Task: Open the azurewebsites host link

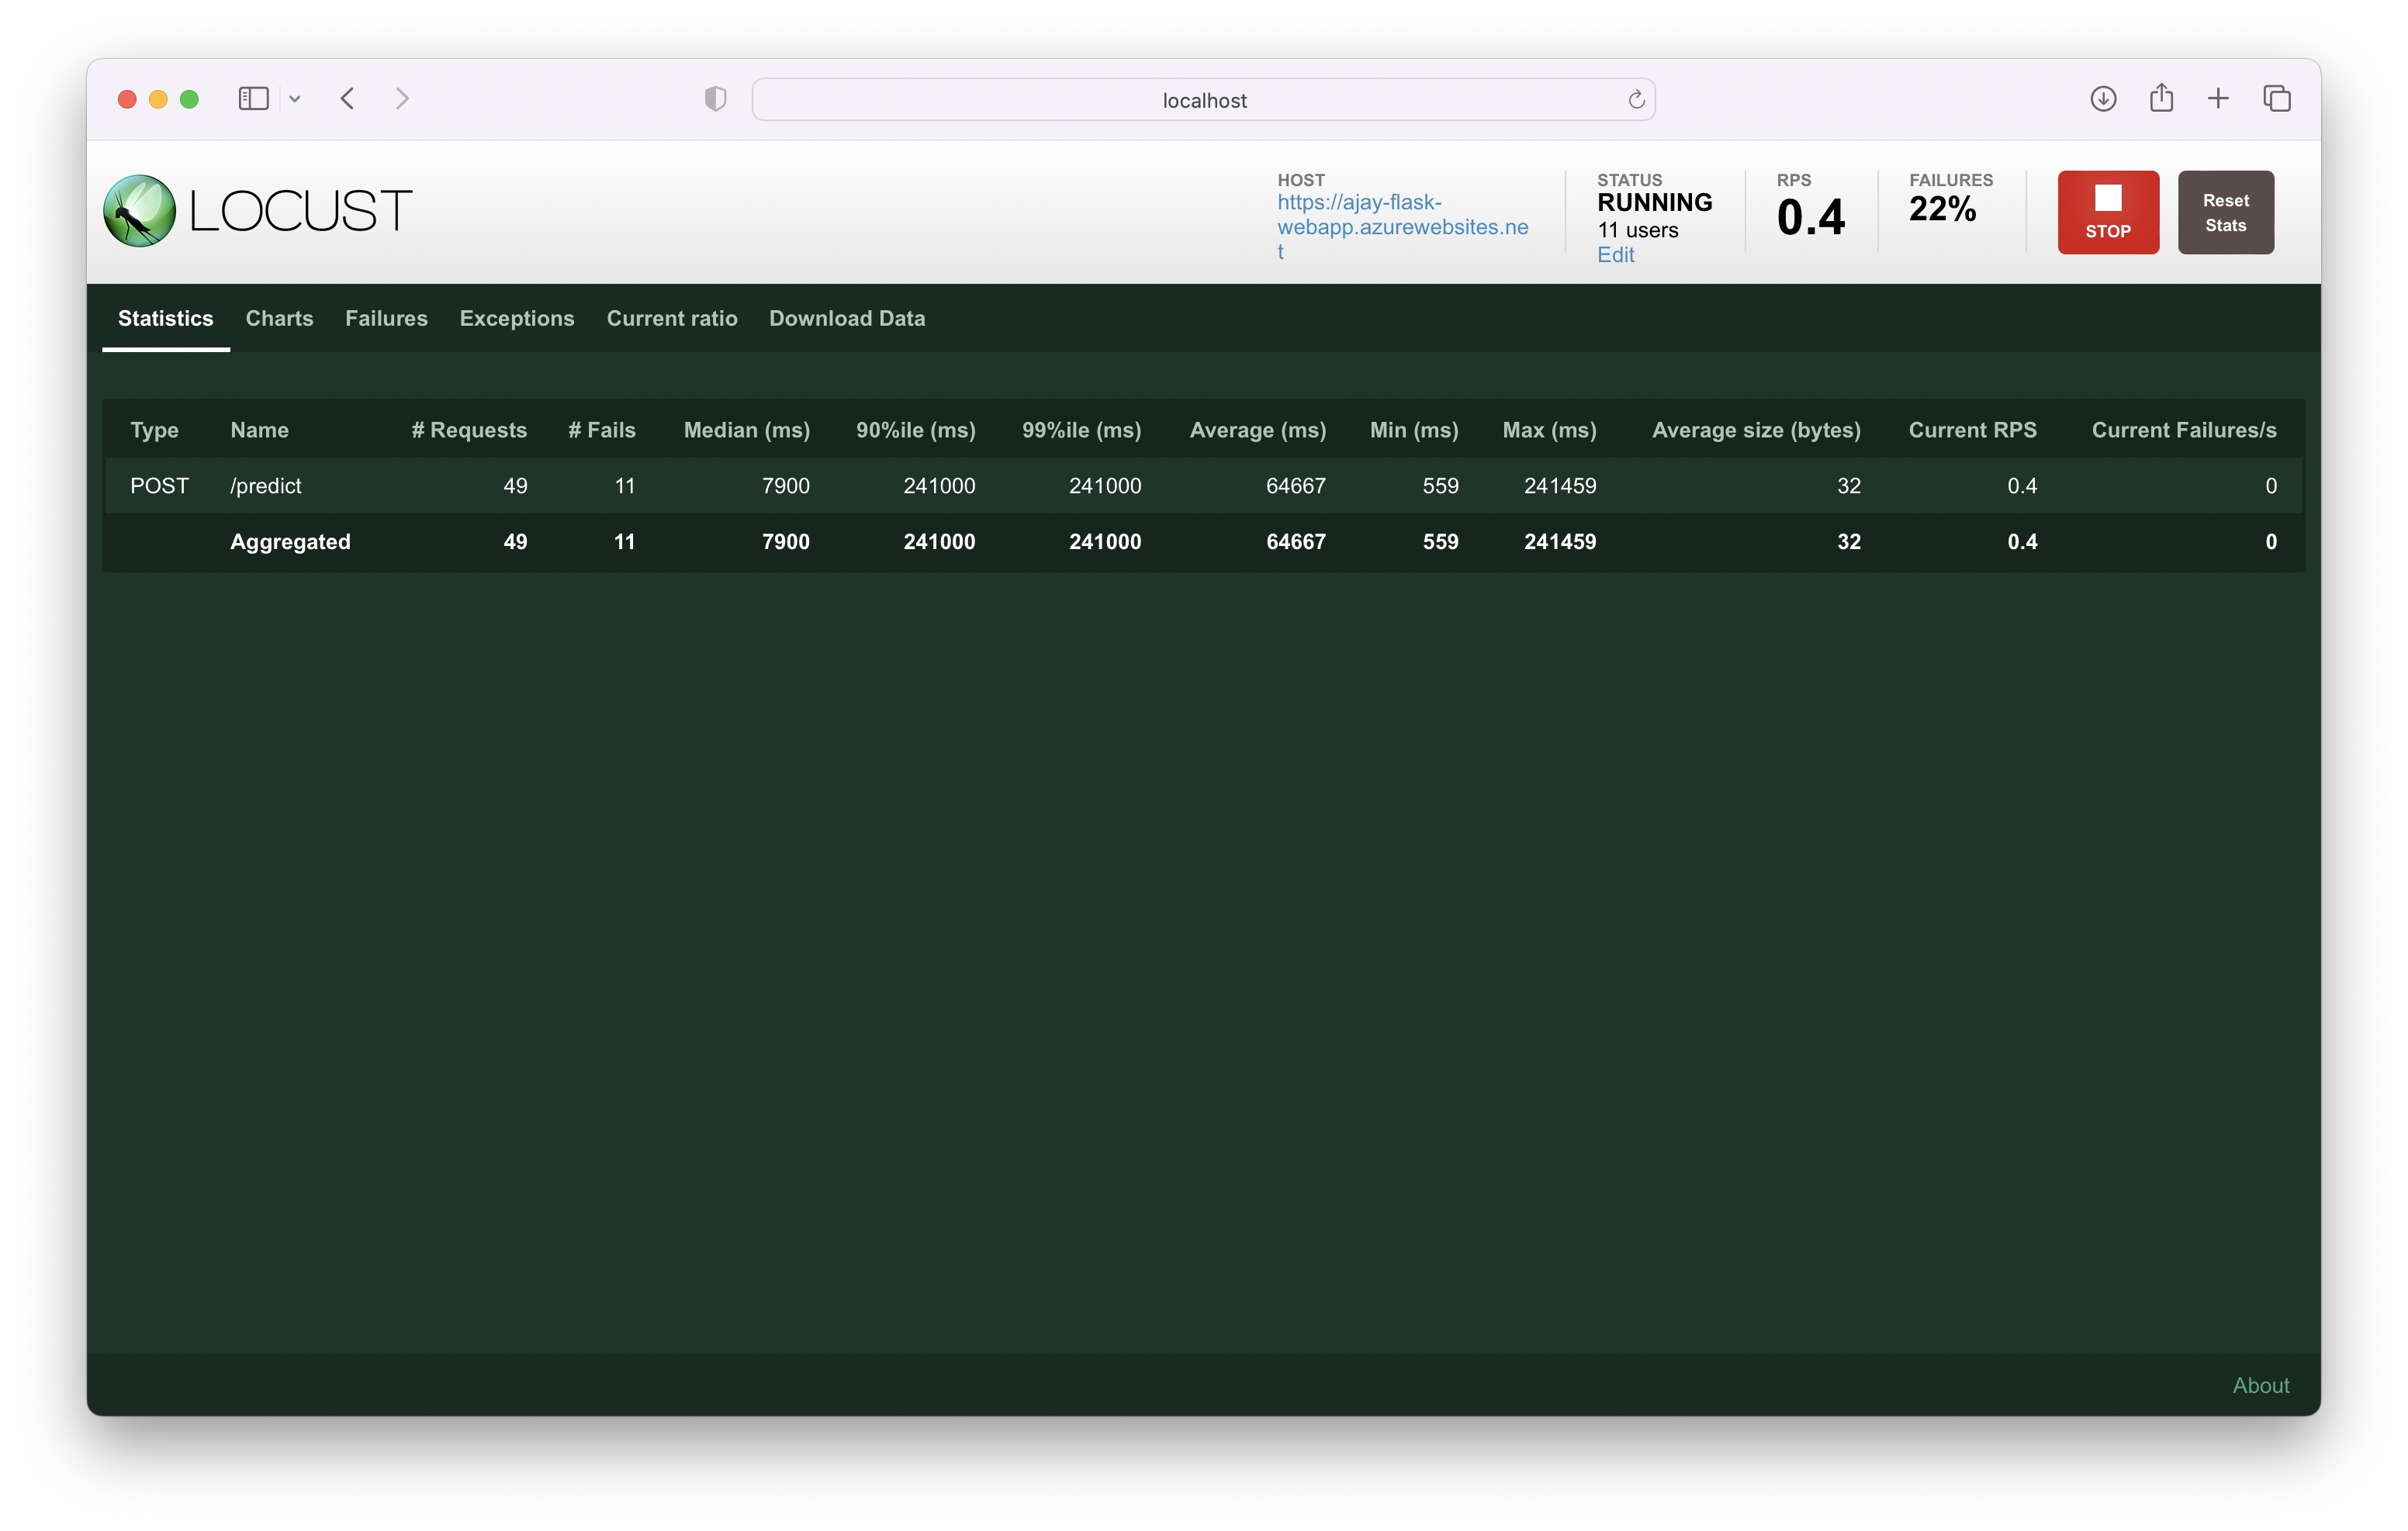Action: [1401, 227]
